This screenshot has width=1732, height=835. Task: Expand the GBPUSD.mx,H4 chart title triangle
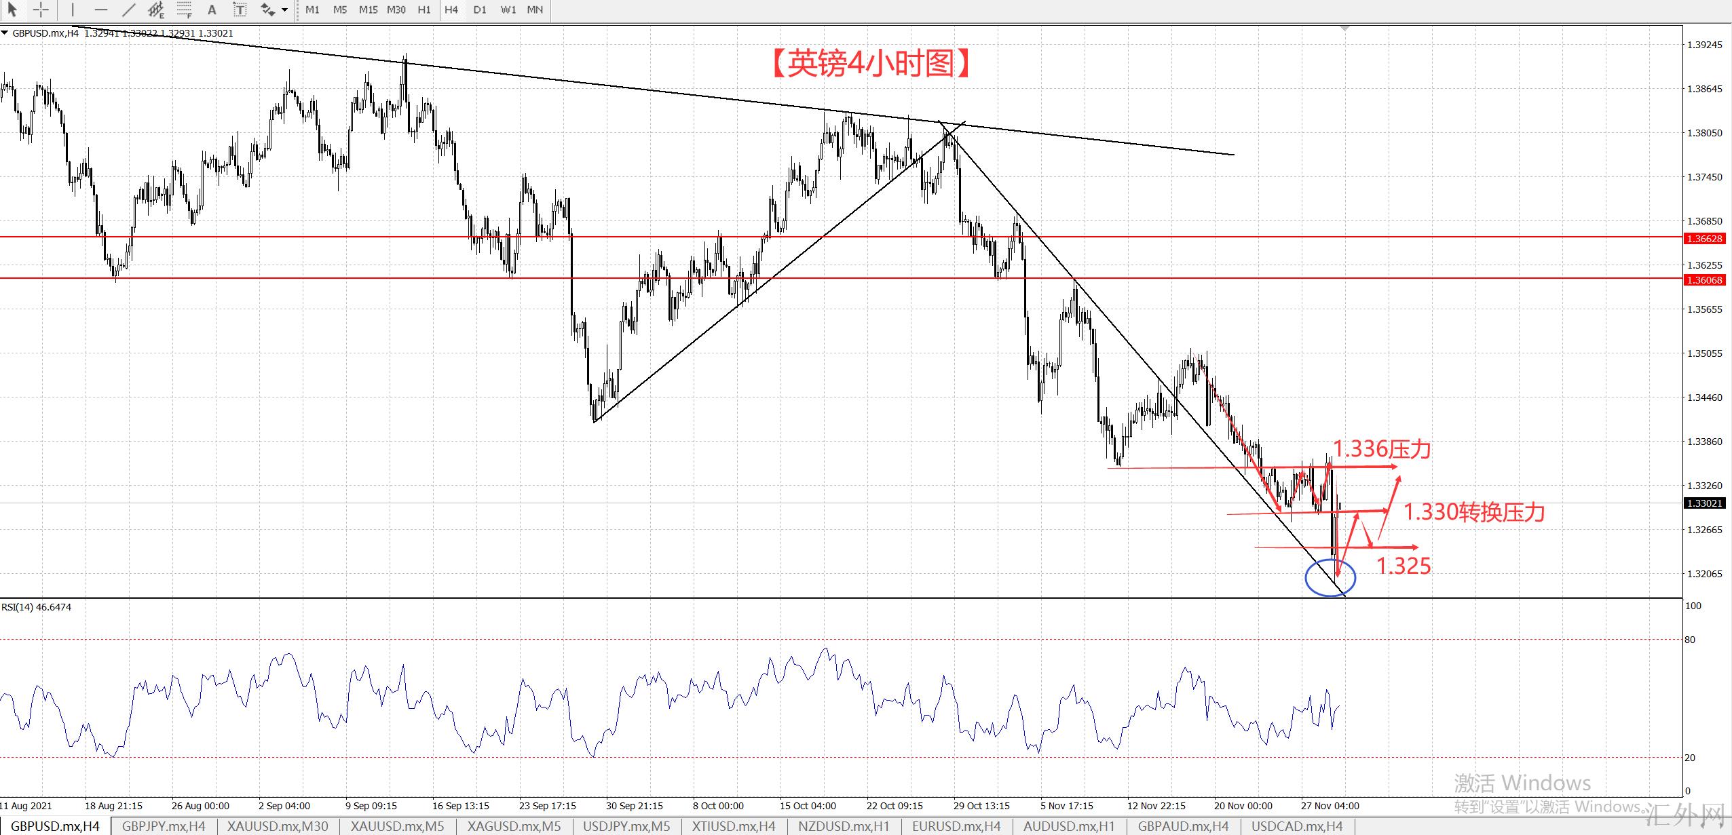click(5, 33)
